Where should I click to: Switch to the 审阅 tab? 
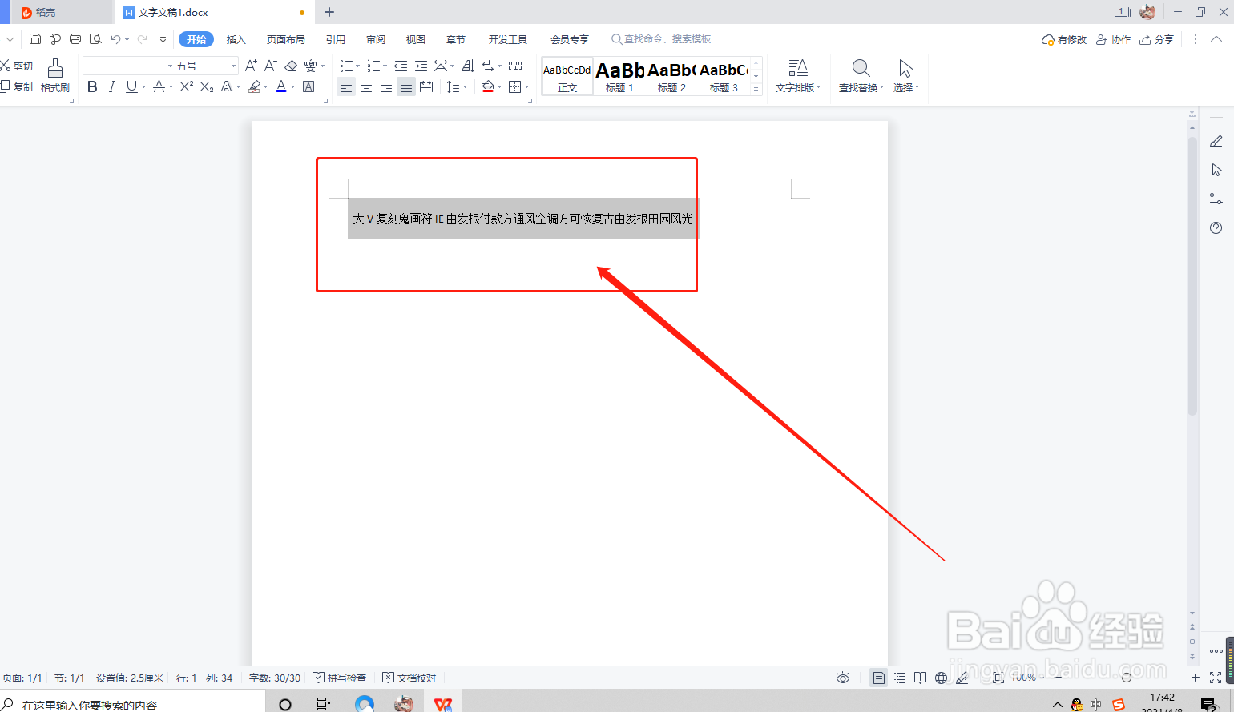point(376,39)
